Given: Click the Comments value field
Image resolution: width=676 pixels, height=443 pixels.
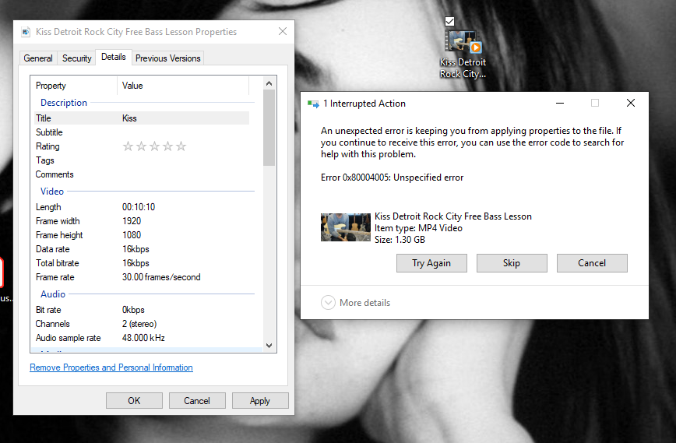Looking at the screenshot, I should (x=183, y=174).
